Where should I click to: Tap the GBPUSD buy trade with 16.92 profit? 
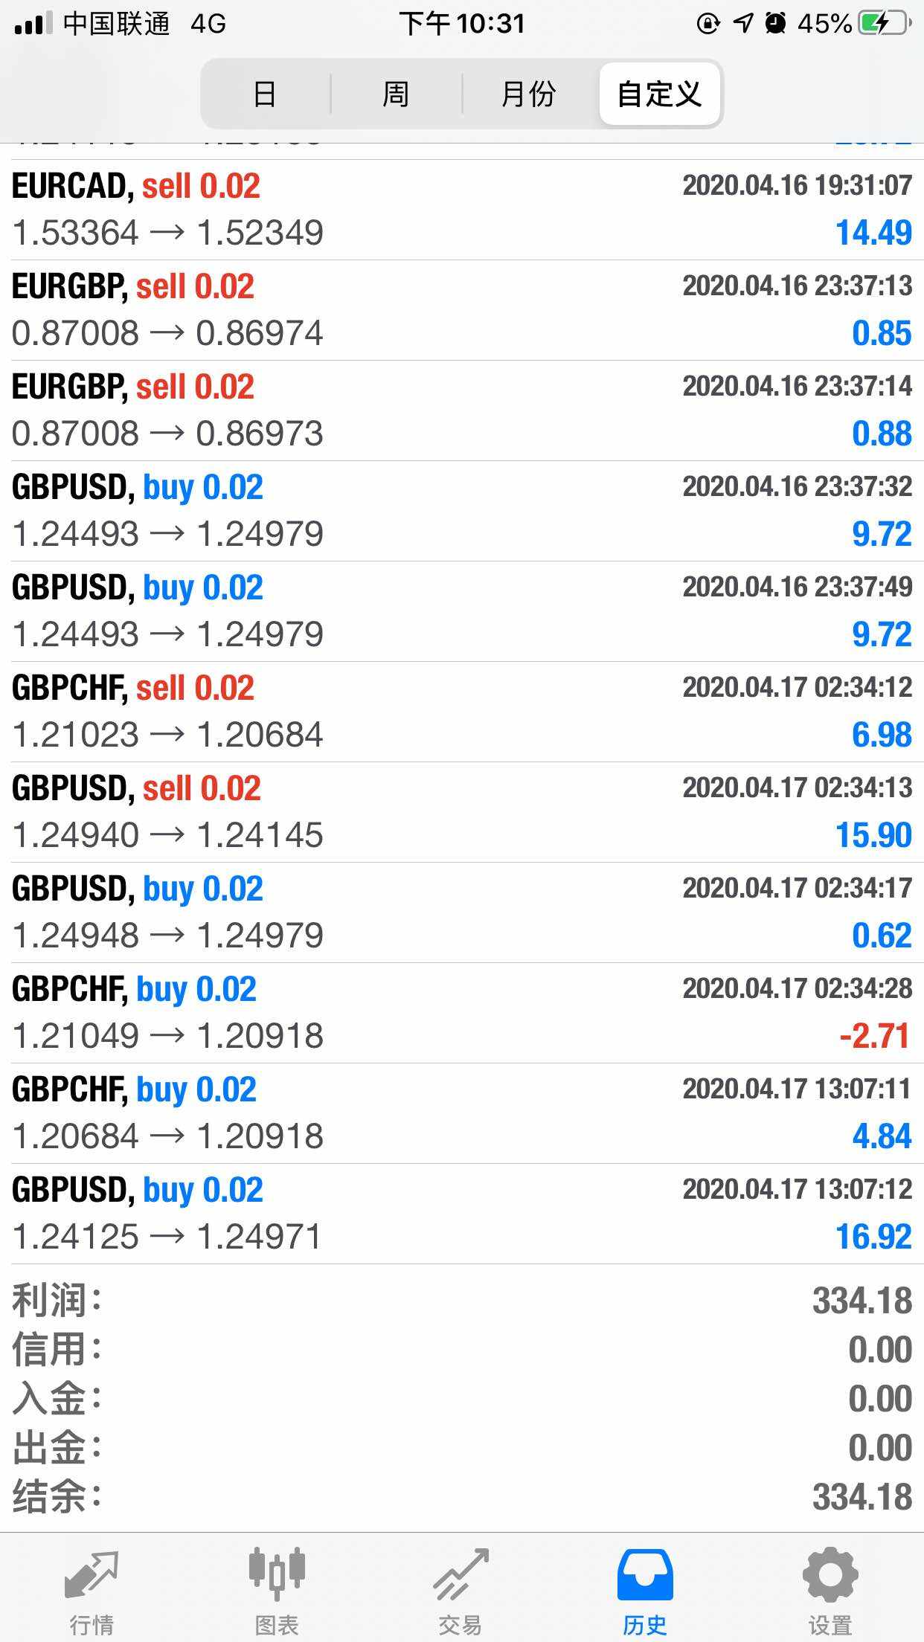461,1214
